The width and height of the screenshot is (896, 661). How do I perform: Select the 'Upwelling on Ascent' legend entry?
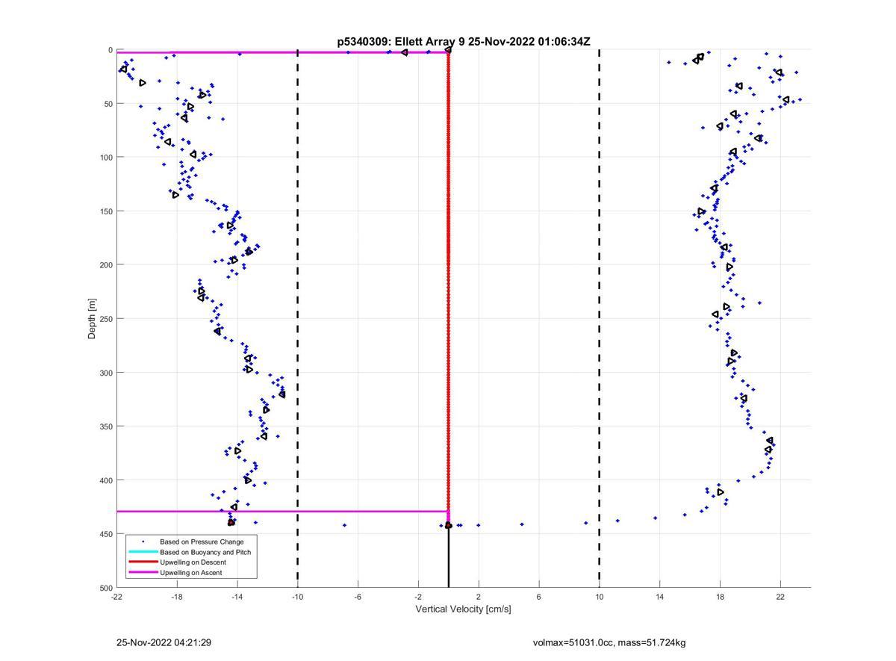[191, 573]
